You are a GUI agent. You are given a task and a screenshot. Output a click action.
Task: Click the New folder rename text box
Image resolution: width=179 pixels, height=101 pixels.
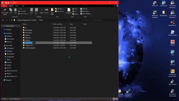[x=30, y=43]
